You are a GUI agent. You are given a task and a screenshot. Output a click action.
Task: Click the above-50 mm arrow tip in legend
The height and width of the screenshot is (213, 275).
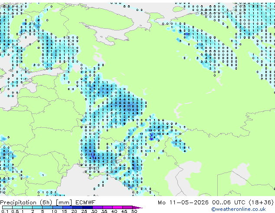click(x=137, y=207)
